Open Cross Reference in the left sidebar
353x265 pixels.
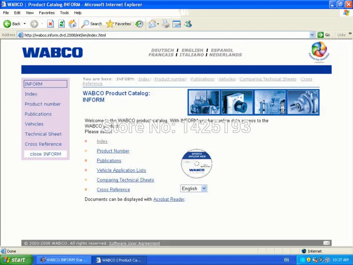click(x=43, y=144)
